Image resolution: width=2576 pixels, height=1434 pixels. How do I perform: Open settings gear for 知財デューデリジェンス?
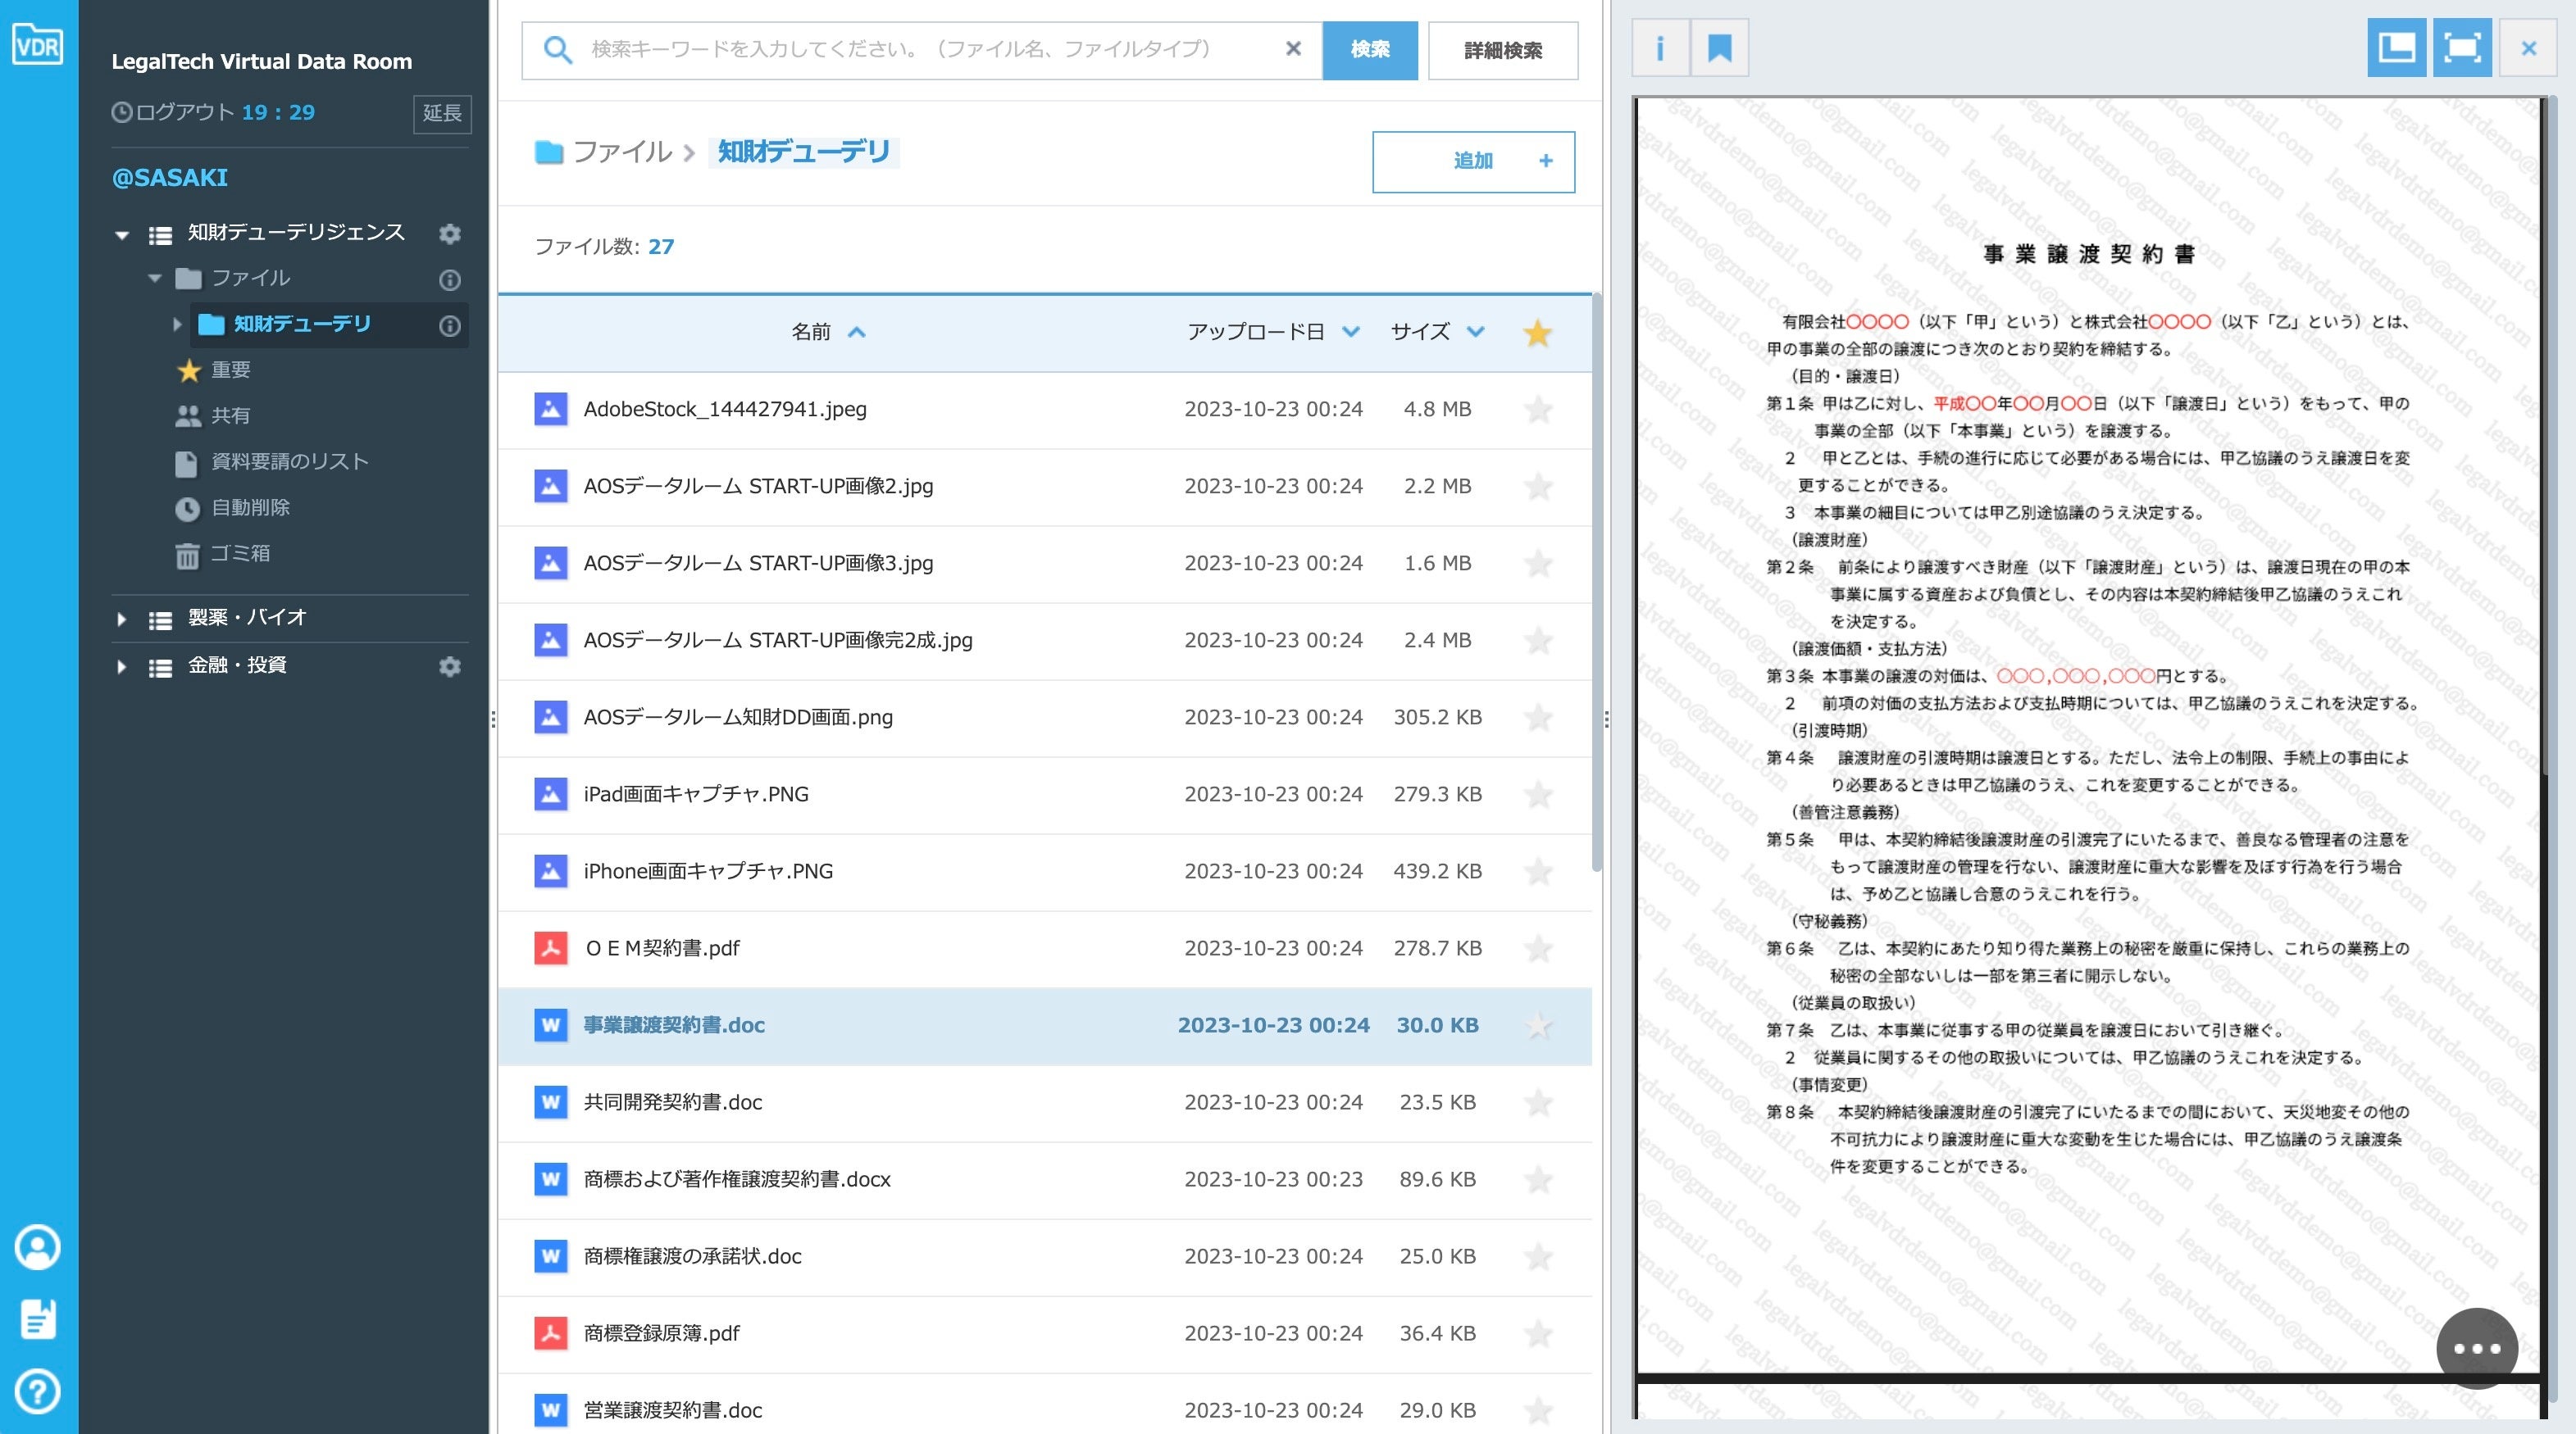(450, 233)
